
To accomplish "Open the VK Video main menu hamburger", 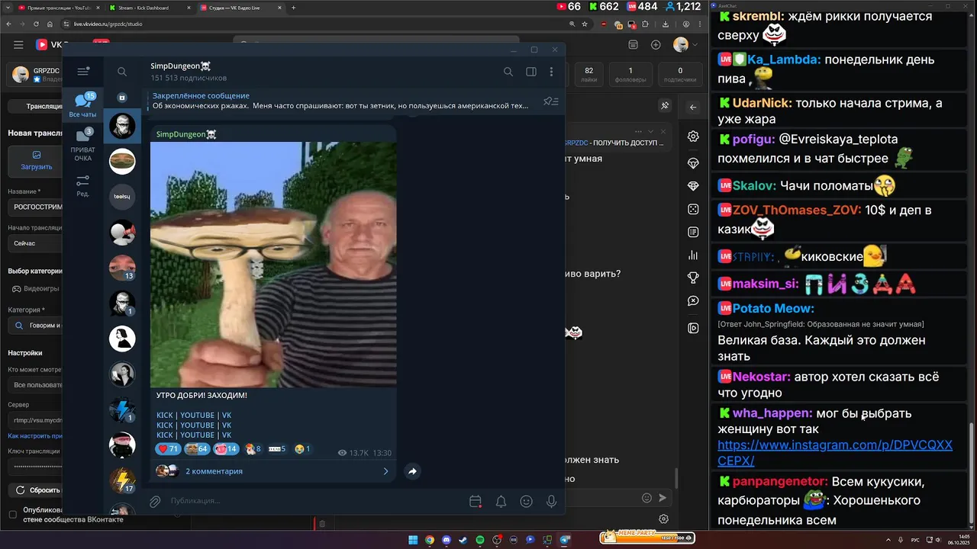I will click(x=18, y=45).
